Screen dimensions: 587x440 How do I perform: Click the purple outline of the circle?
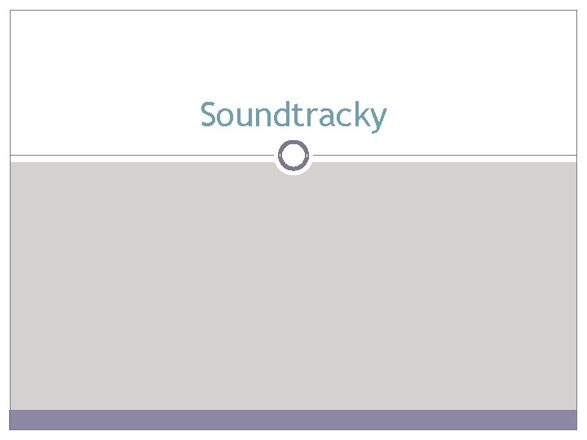280,156
